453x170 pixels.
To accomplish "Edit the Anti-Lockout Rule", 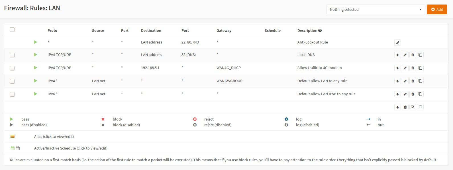I will coord(398,43).
